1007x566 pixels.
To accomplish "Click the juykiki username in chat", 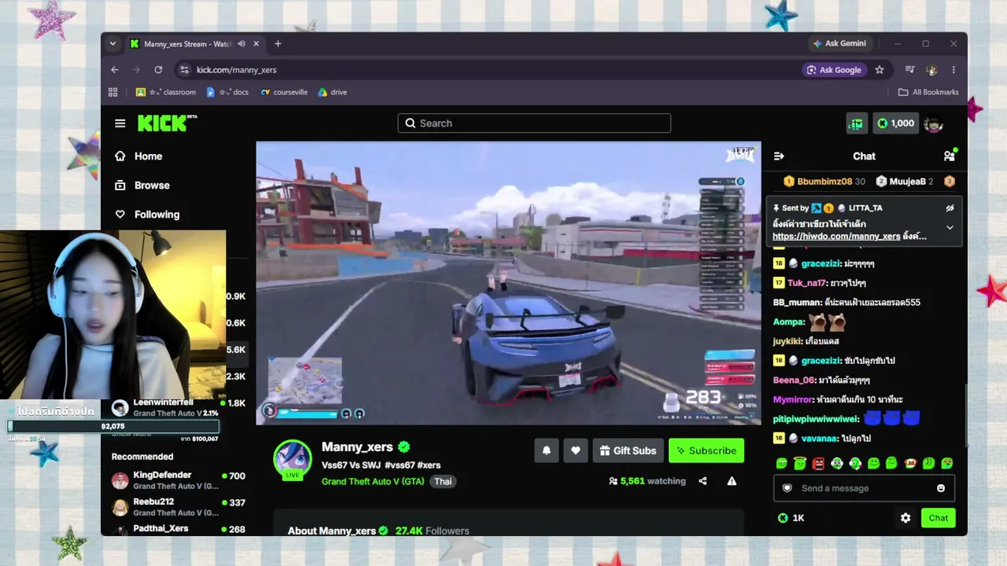I will pos(787,341).
